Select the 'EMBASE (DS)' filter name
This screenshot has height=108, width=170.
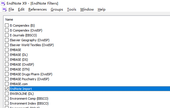(x=19, y=60)
